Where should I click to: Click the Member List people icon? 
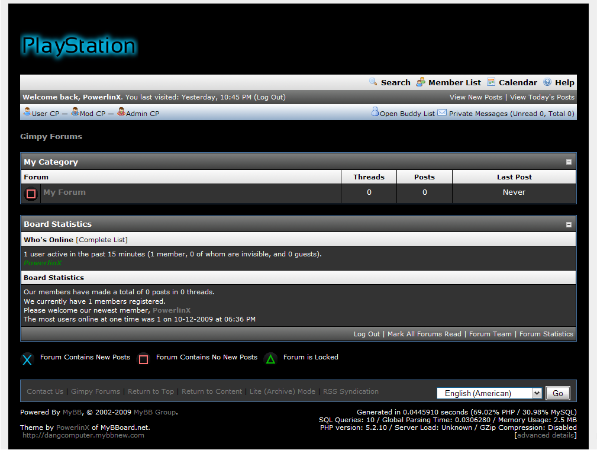click(x=421, y=82)
